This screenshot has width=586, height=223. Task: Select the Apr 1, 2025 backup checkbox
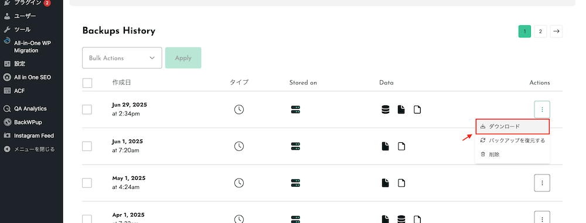click(87, 219)
